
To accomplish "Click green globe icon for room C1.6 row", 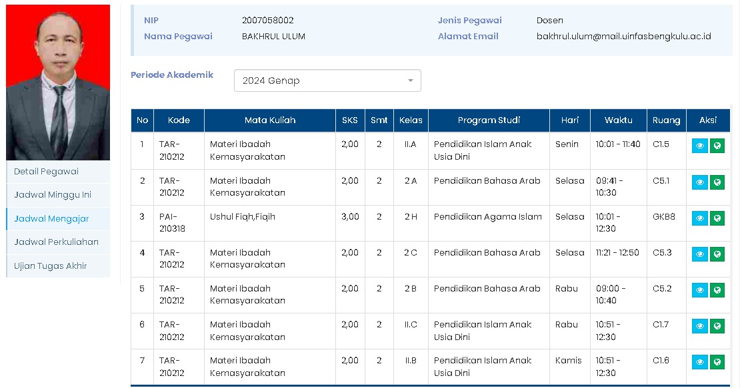I will [x=717, y=361].
